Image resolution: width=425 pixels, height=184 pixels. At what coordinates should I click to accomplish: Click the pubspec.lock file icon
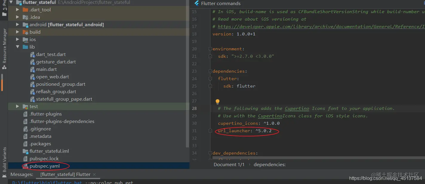(25, 159)
